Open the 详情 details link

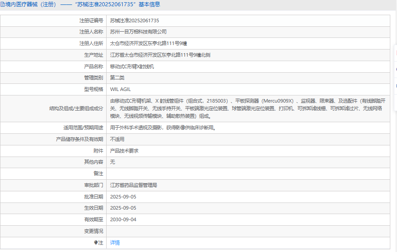tap(115, 243)
